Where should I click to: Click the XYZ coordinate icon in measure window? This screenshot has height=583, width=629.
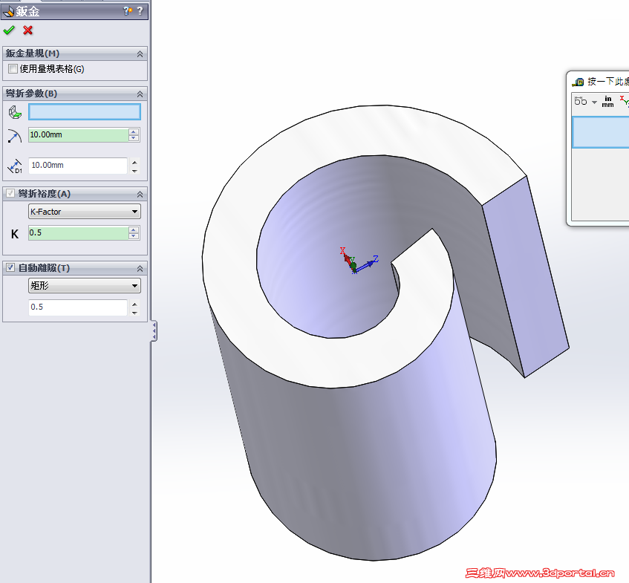625,101
